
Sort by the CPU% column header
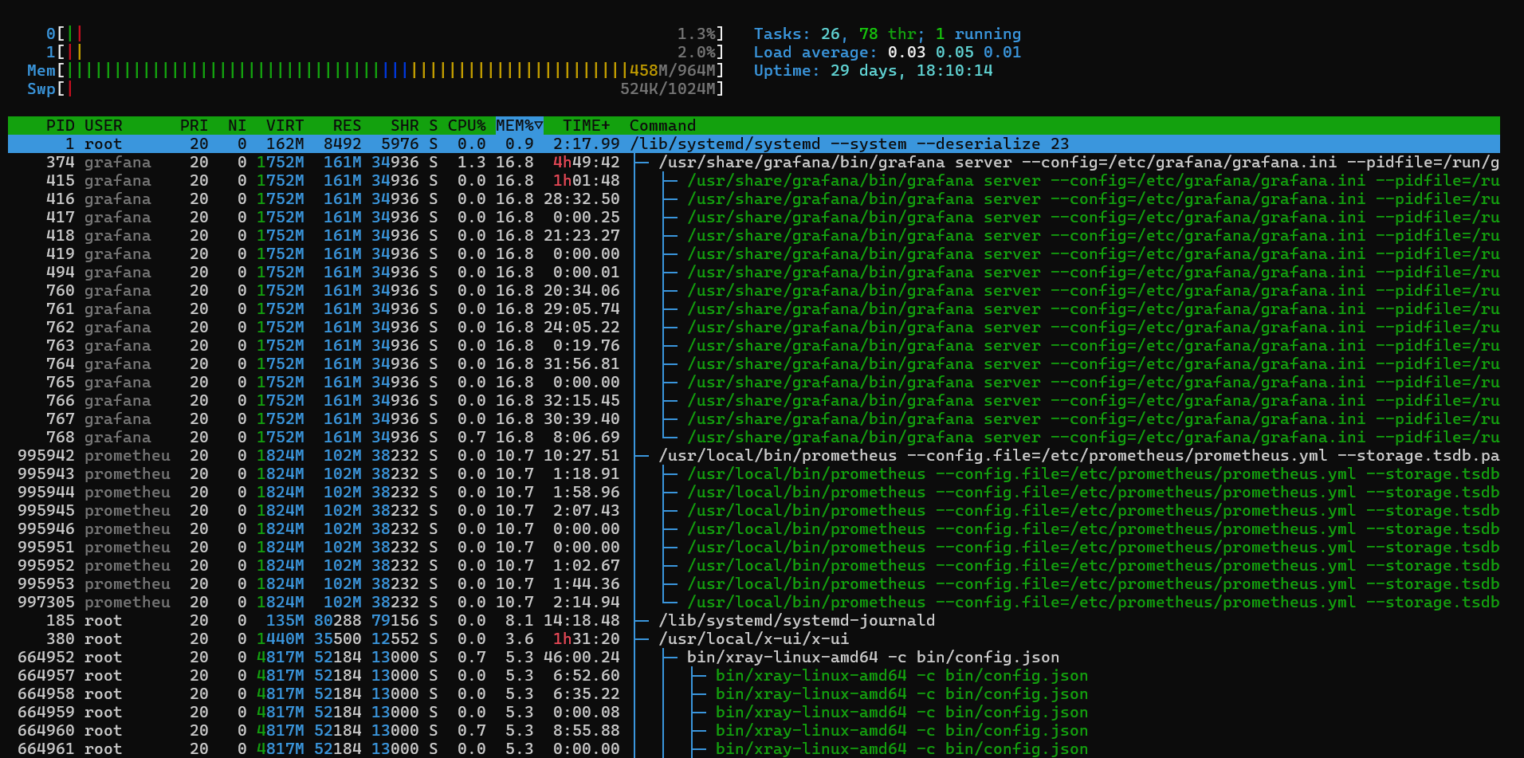click(466, 126)
